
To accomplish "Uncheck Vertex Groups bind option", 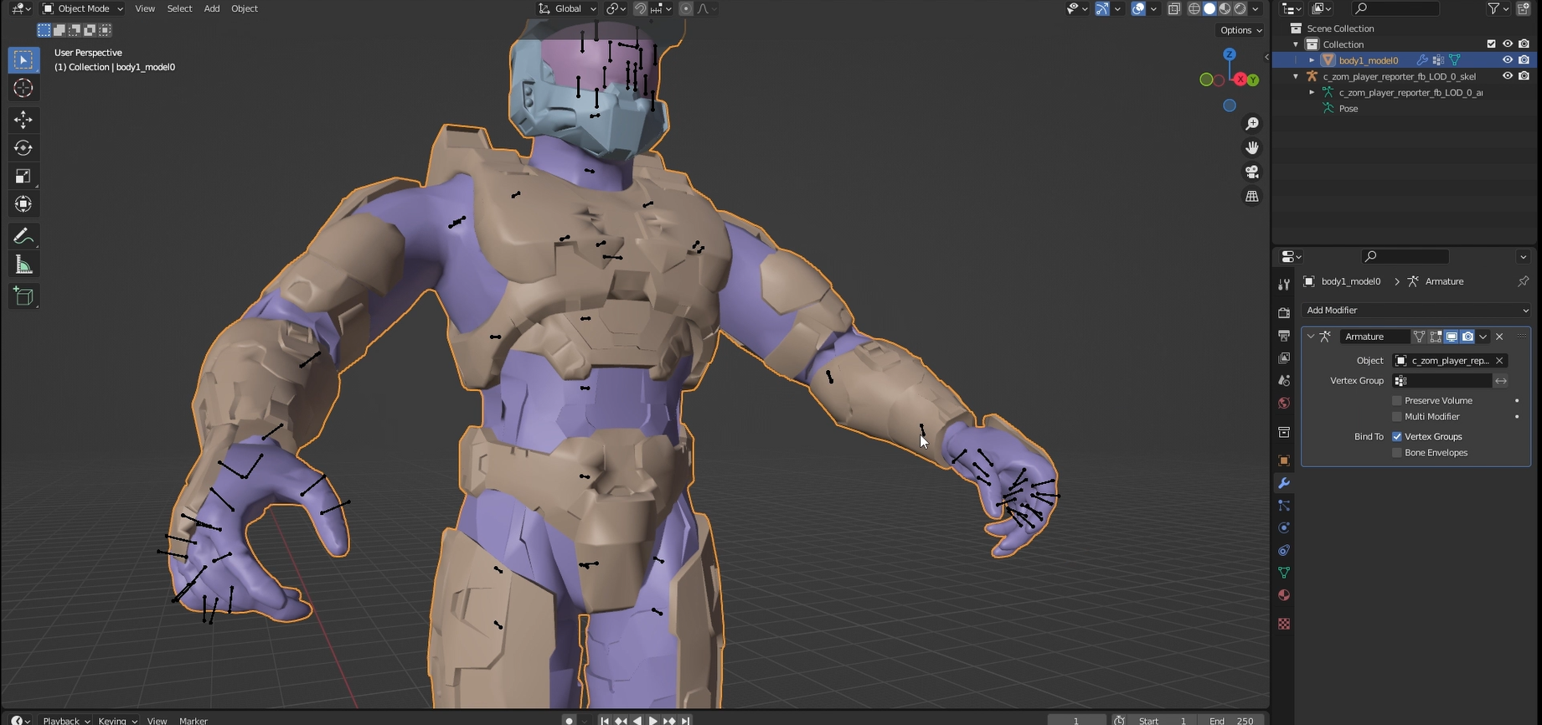I will coord(1397,437).
